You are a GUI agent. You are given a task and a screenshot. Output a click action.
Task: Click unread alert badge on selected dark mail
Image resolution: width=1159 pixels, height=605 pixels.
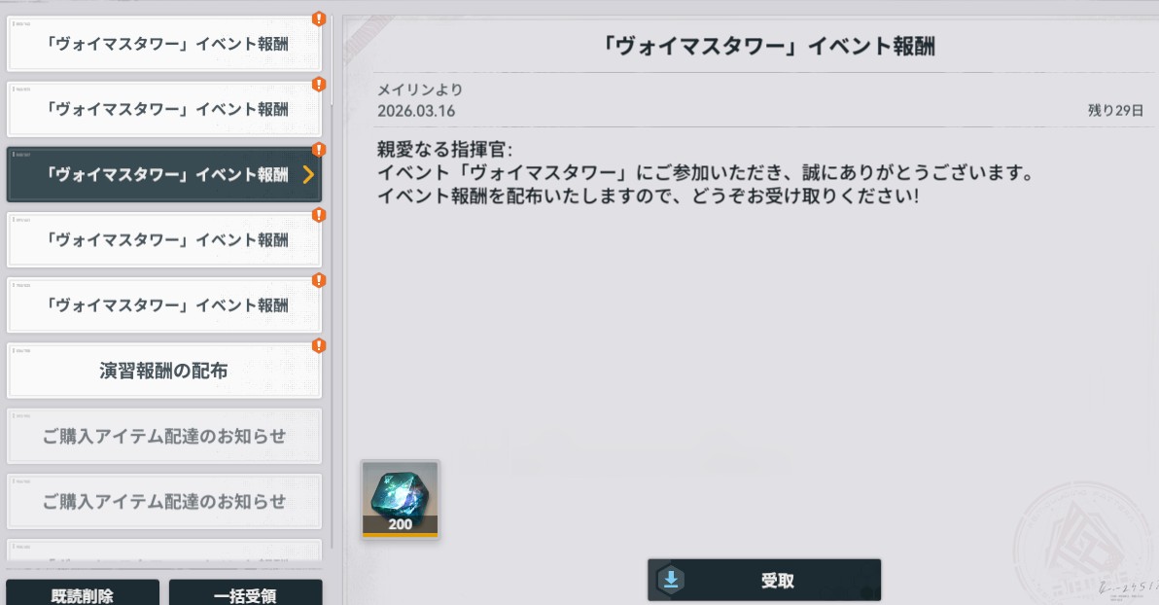click(x=319, y=150)
